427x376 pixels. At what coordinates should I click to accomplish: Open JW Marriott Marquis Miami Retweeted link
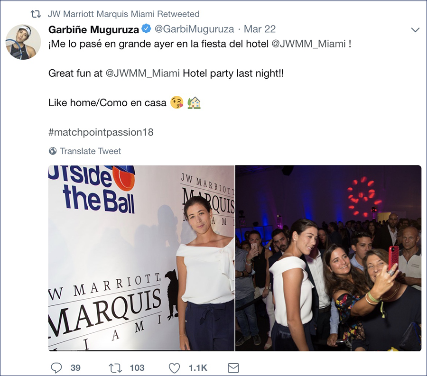[124, 14]
